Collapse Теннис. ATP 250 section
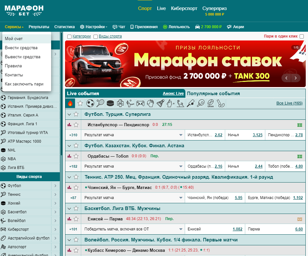The image size is (308, 256). pyautogui.click(x=69, y=177)
